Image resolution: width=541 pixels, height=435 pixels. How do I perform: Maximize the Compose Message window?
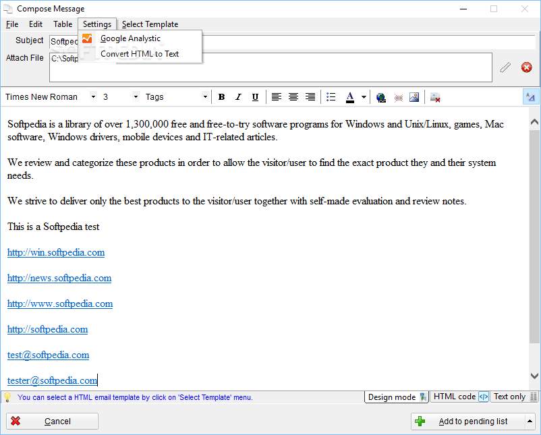point(494,9)
